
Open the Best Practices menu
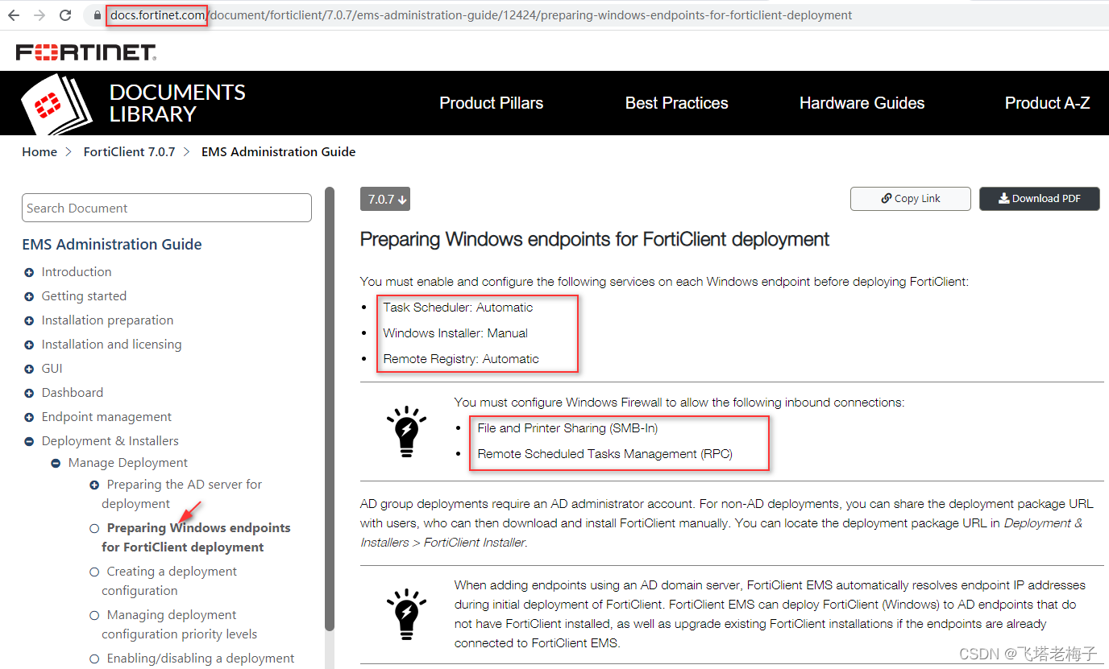coord(676,103)
